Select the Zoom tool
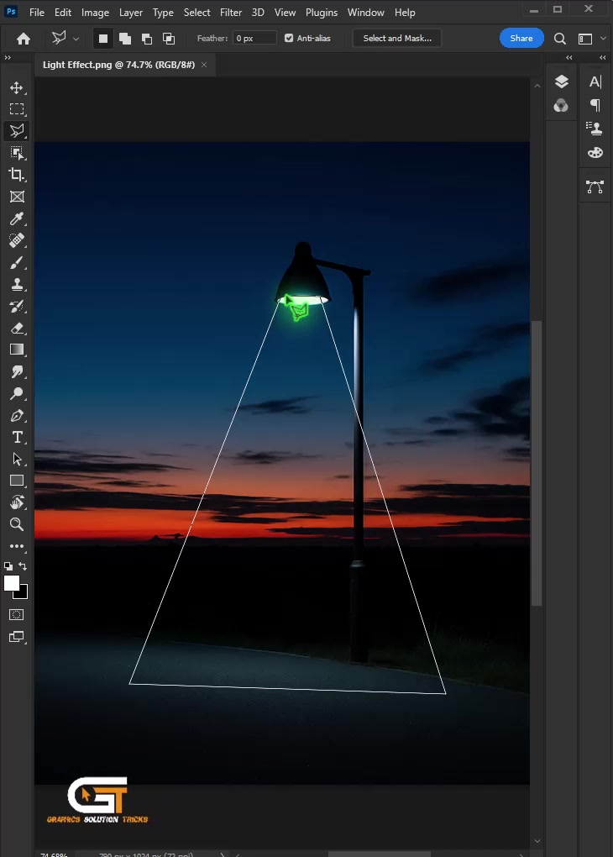Screen dimensions: 613x857 coord(17,524)
